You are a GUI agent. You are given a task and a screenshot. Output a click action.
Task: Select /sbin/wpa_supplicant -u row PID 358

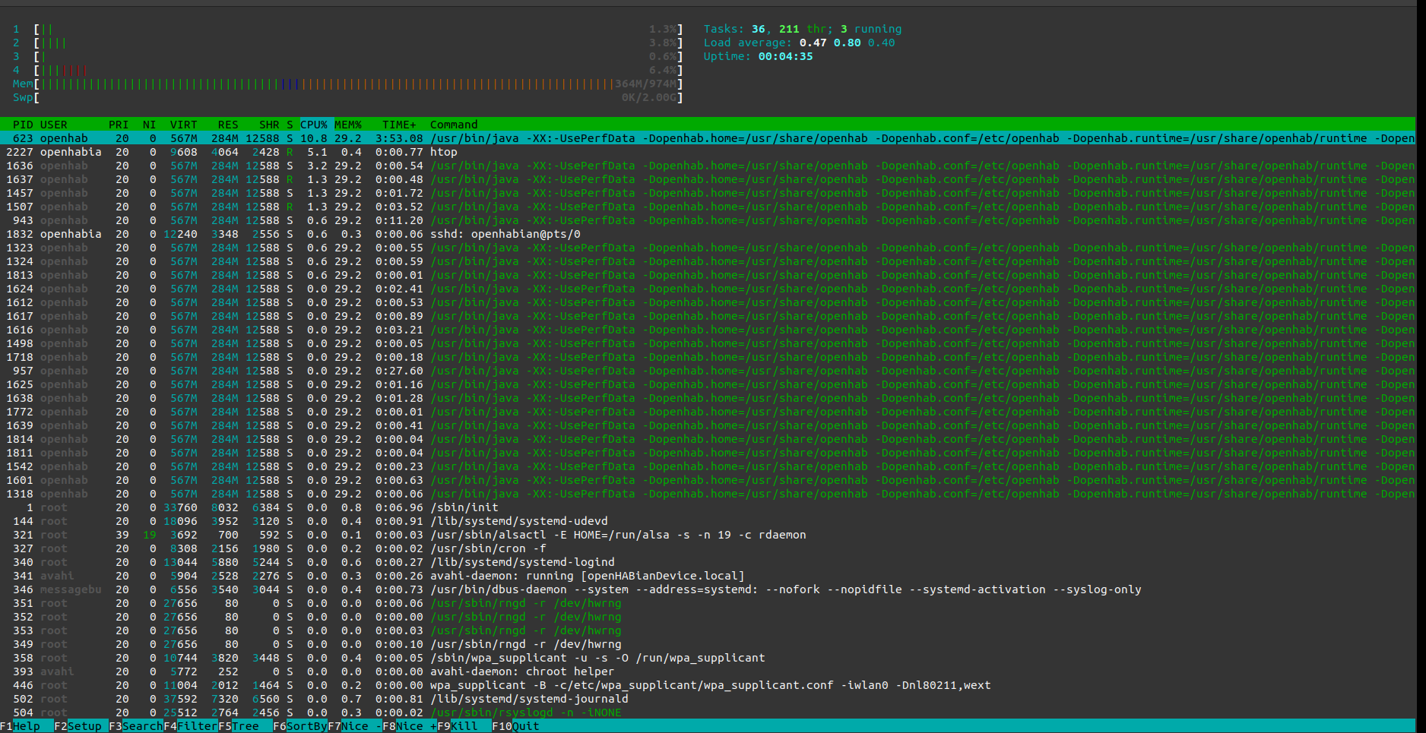[708, 658]
